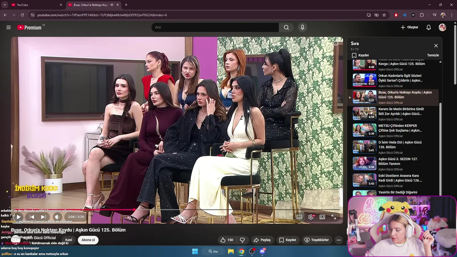Open File Explorer from taskbar
Screen dimensions: 457x257
(231, 251)
